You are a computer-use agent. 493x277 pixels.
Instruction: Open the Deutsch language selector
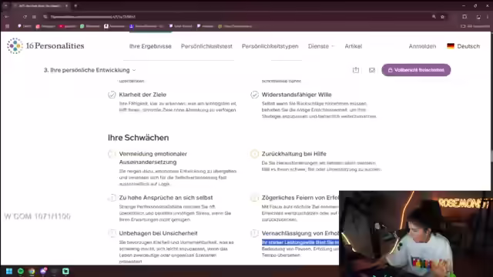[464, 46]
